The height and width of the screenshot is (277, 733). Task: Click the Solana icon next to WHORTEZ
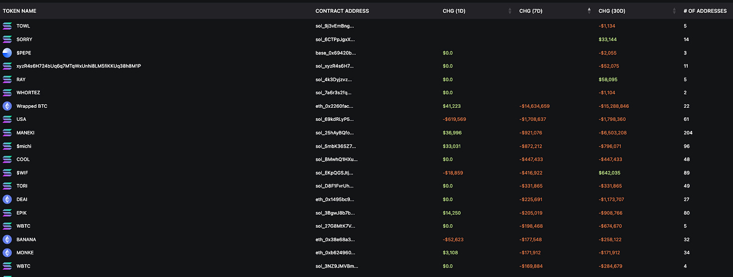7,93
